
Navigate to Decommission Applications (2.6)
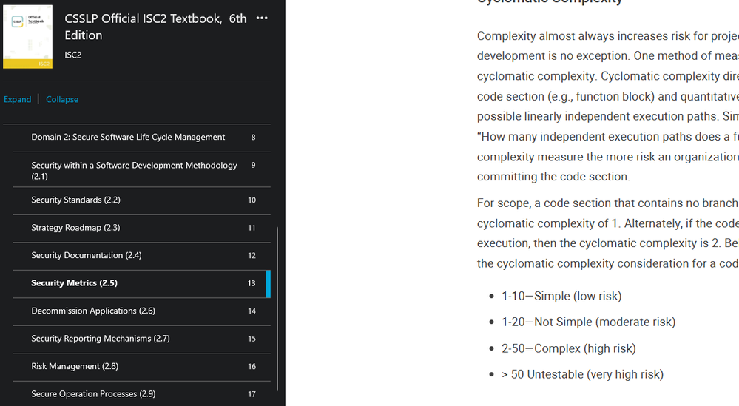pos(93,311)
